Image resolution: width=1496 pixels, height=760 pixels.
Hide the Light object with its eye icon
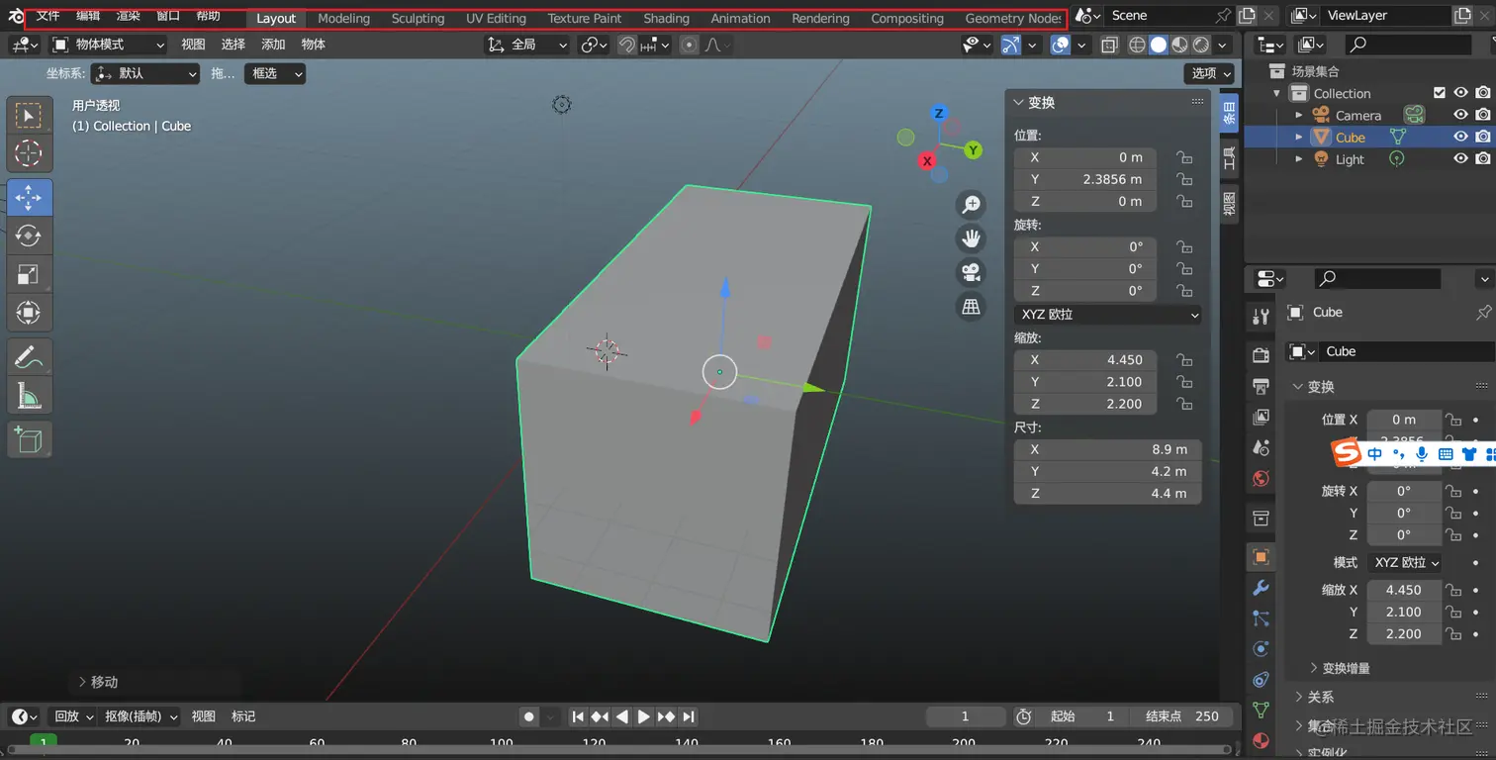(x=1459, y=158)
